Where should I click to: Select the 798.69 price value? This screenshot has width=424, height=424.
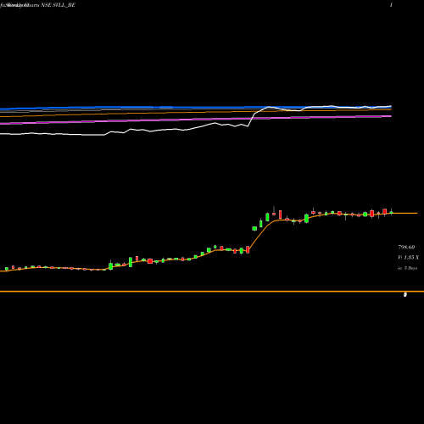click(x=406, y=248)
